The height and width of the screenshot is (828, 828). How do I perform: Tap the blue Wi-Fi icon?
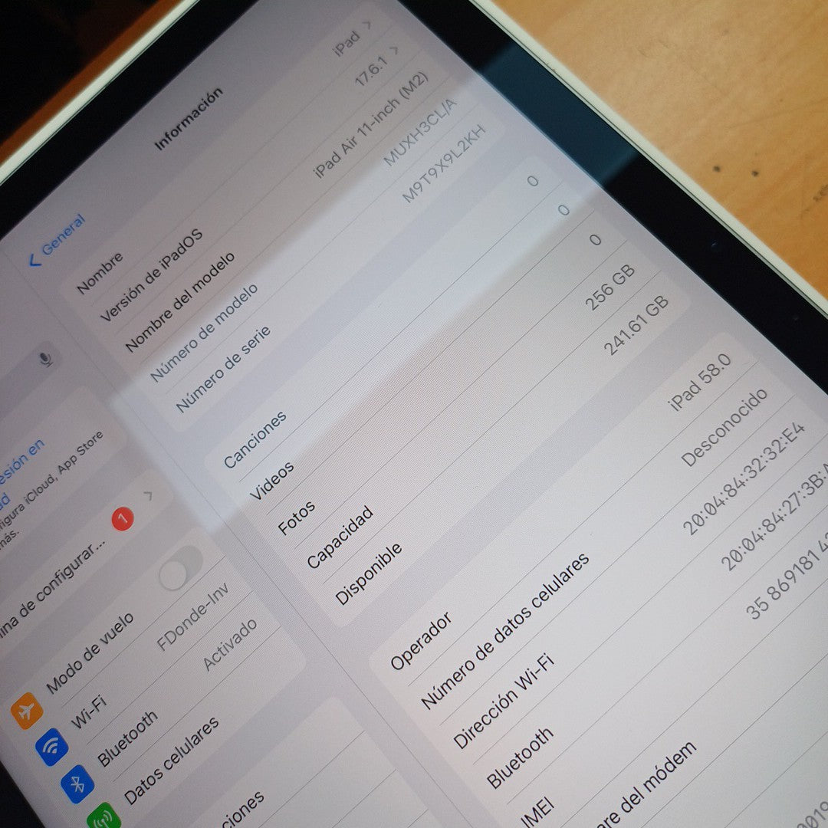[52, 747]
